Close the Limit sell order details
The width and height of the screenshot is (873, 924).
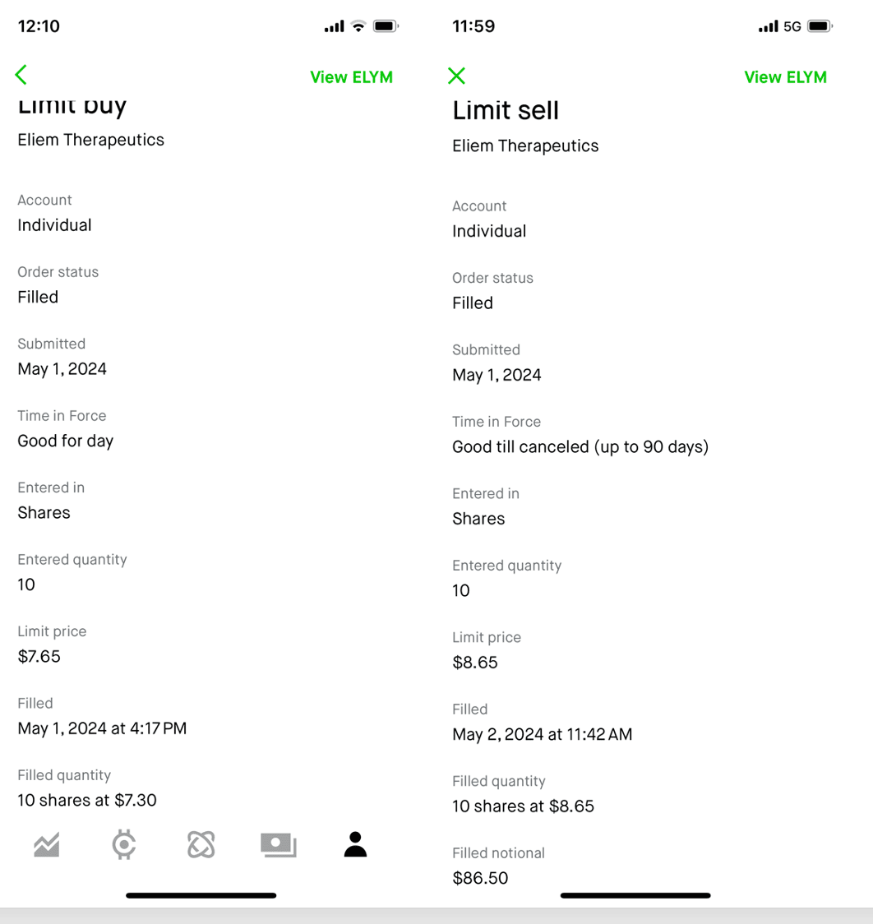click(x=457, y=76)
